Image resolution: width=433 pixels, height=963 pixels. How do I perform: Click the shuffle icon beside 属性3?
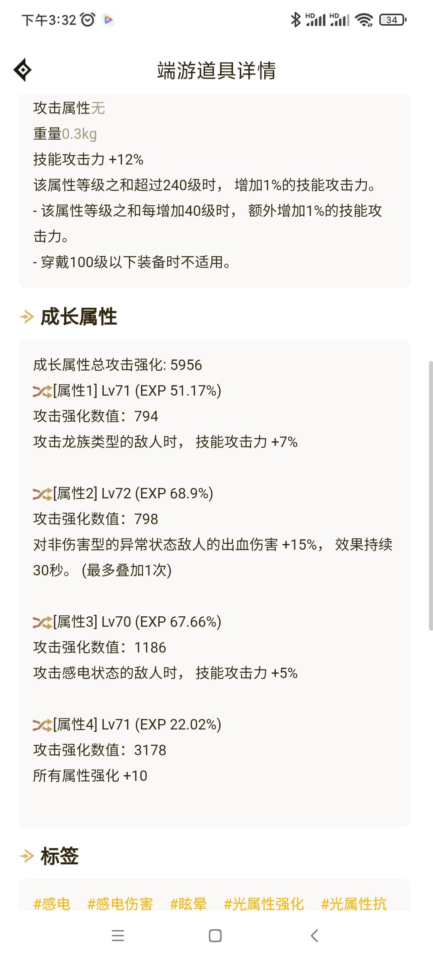pyautogui.click(x=42, y=622)
